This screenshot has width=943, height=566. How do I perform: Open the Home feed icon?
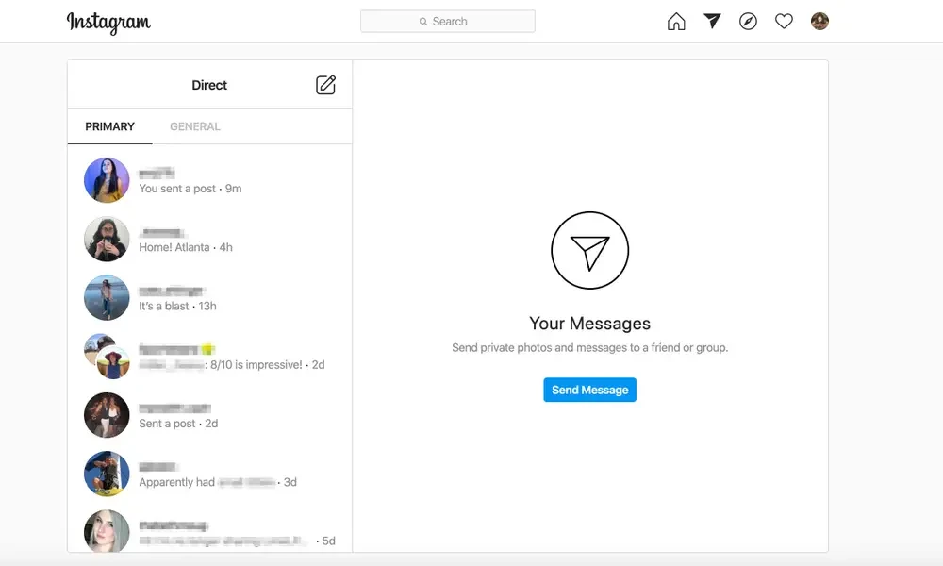[x=676, y=21]
